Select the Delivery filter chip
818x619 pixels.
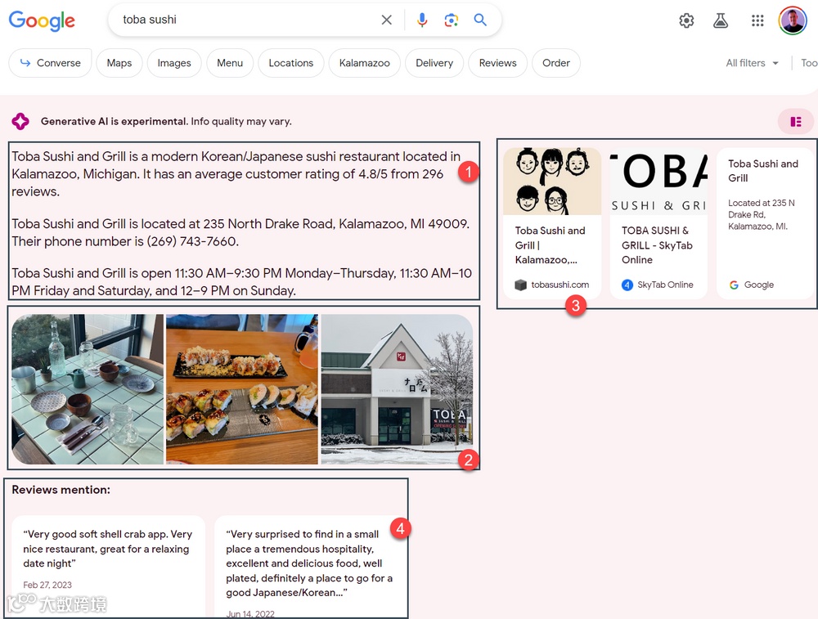pos(434,63)
